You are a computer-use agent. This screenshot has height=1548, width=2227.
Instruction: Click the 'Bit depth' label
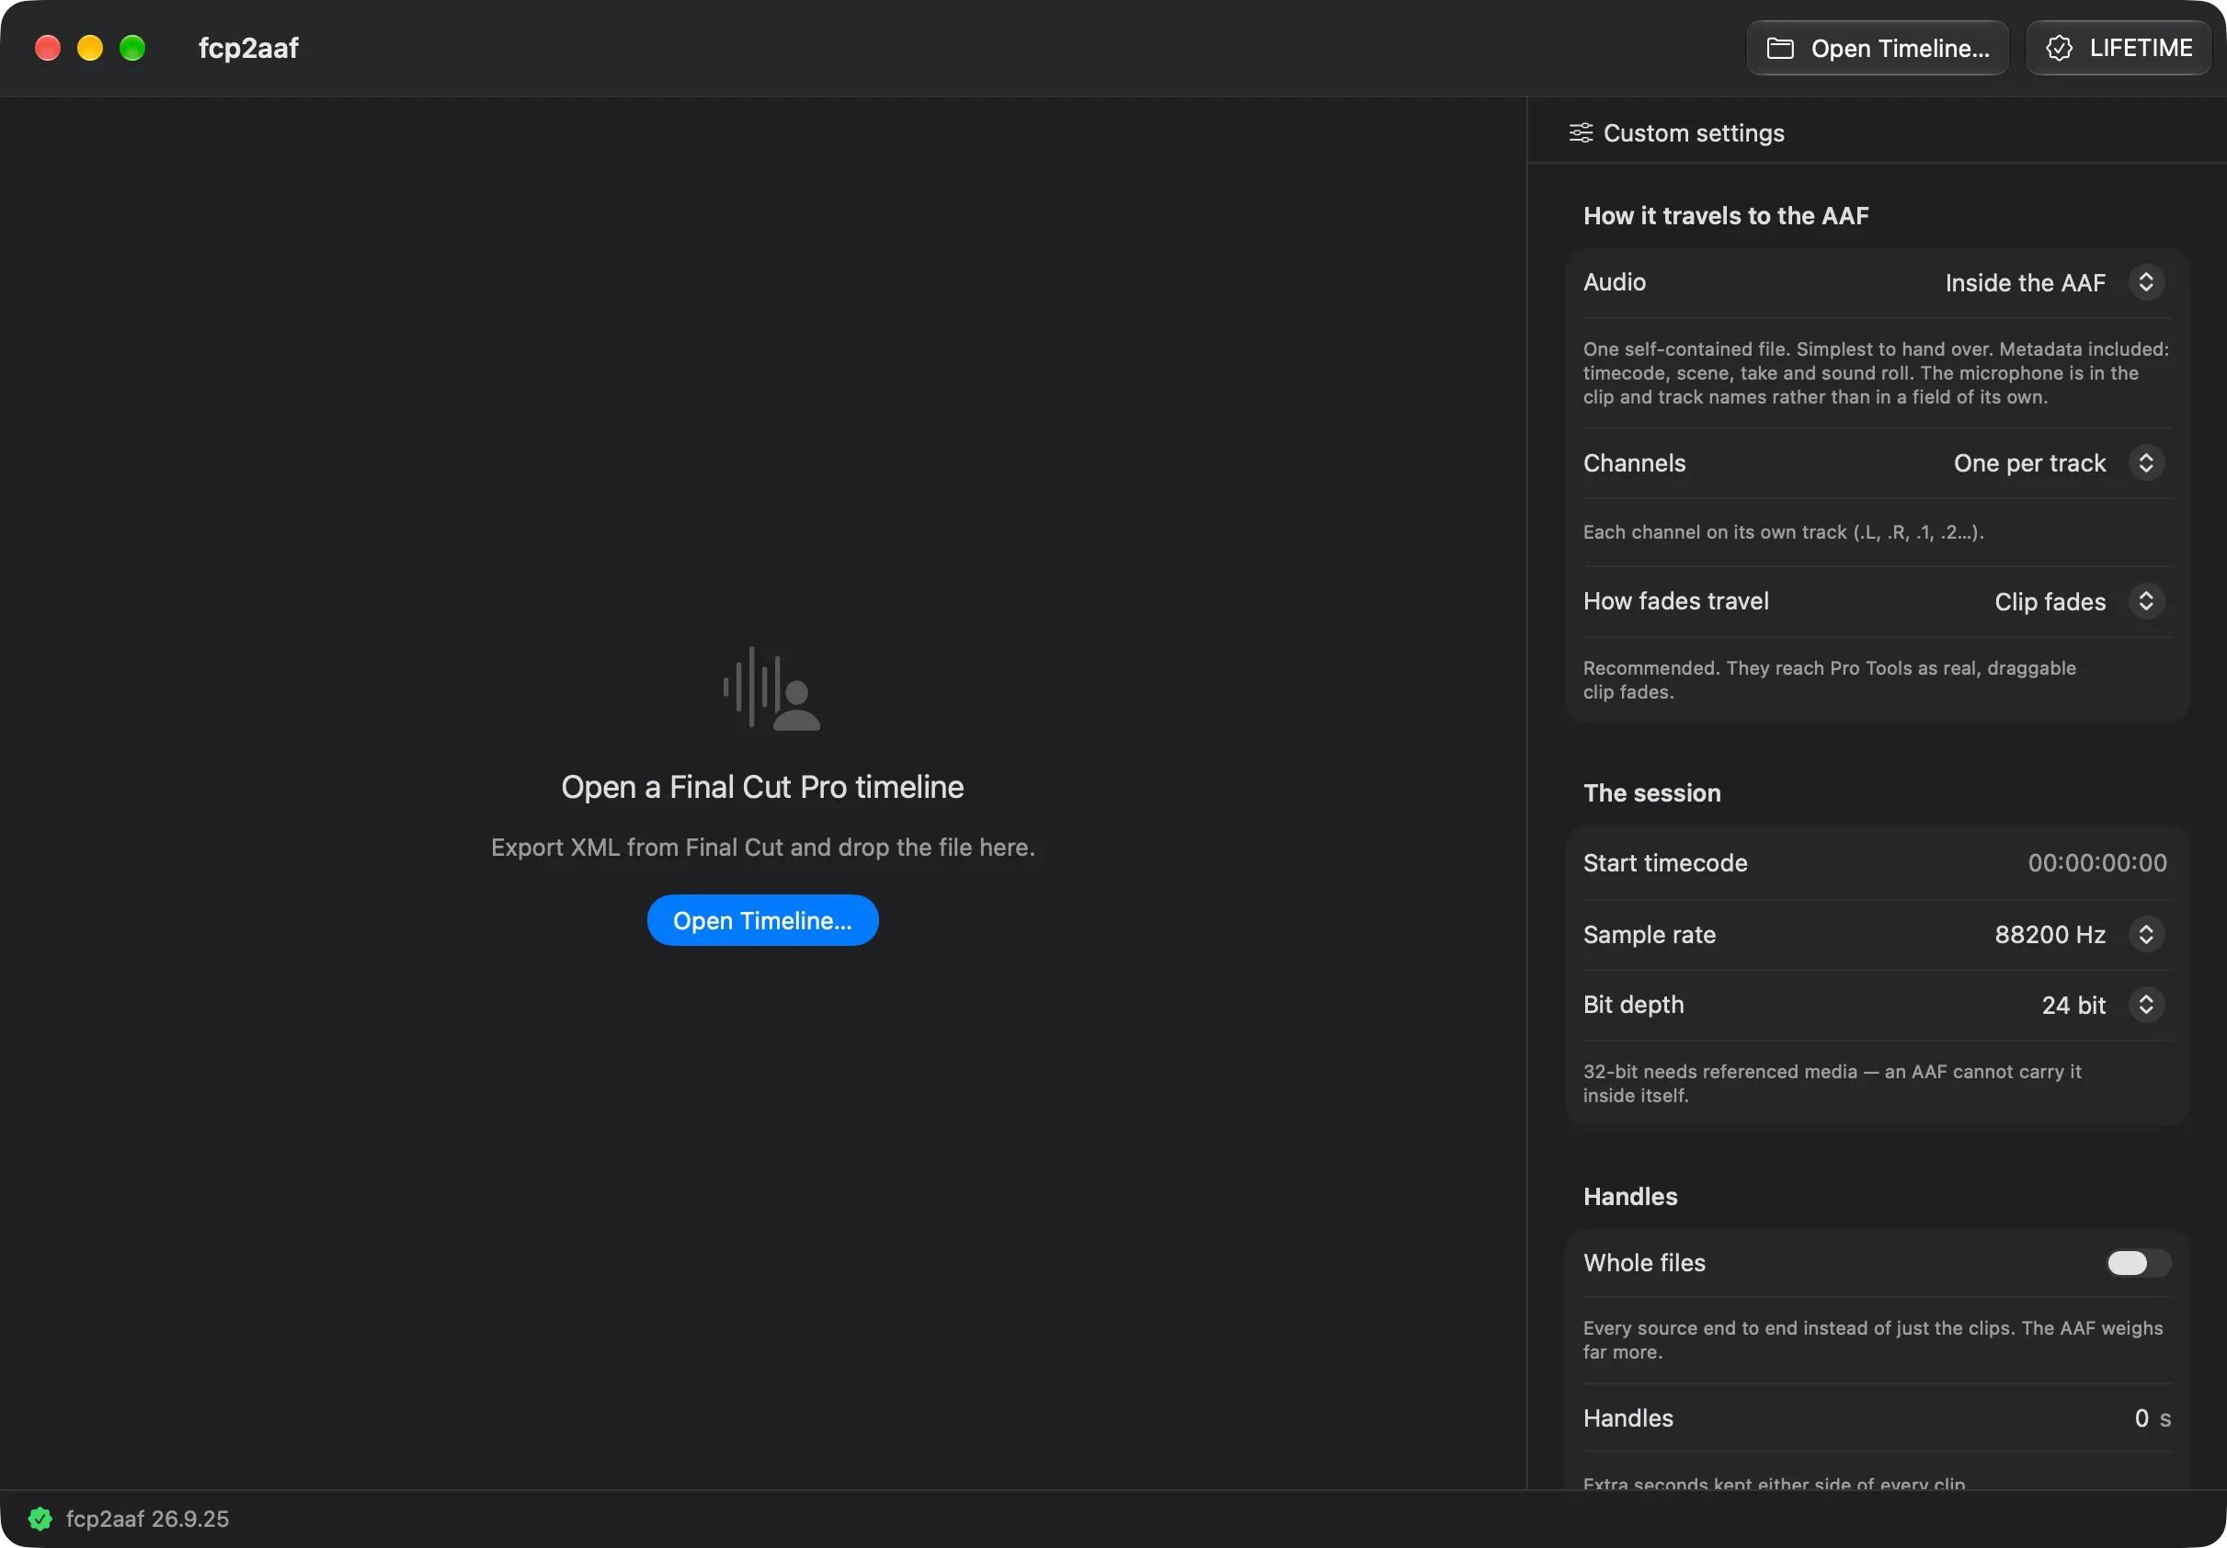(1633, 1005)
